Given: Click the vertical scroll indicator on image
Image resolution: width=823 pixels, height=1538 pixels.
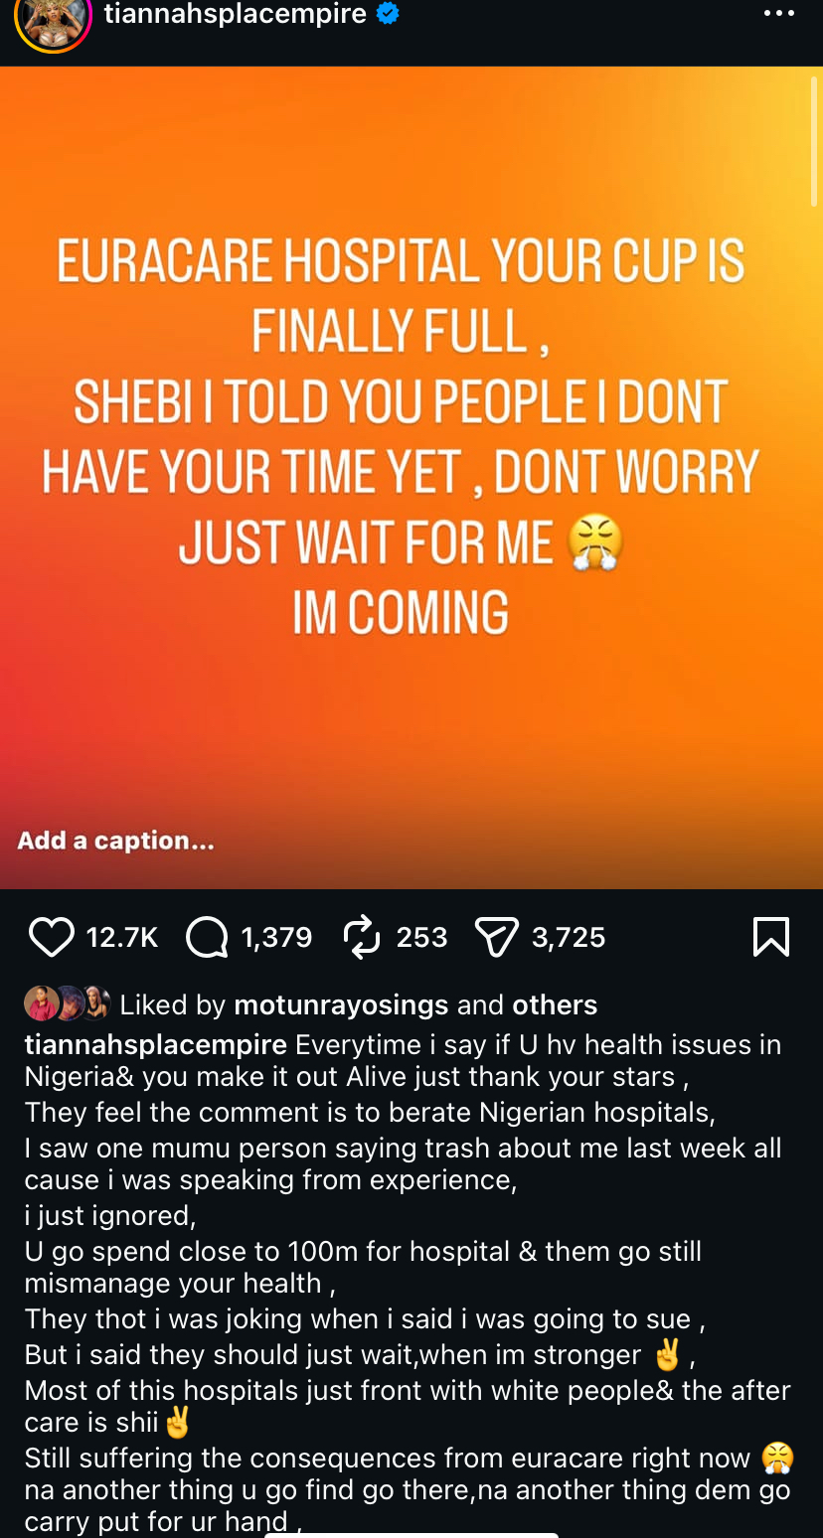Looking at the screenshot, I should click(x=815, y=139).
